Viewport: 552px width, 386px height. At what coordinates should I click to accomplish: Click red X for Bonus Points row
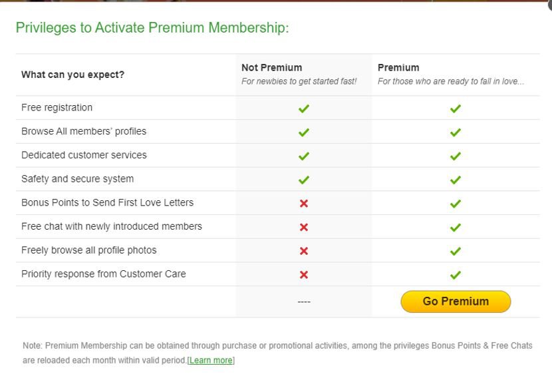tap(304, 204)
